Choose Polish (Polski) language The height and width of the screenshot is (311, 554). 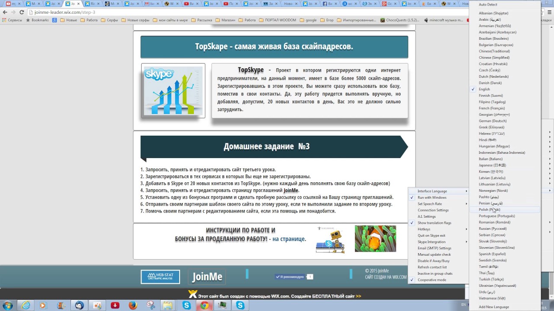[504, 209]
